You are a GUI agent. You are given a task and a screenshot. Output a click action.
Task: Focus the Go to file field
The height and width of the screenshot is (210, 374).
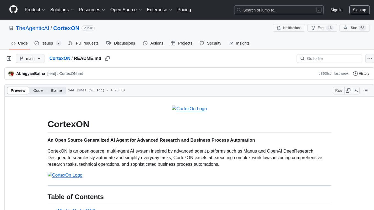click(329, 59)
